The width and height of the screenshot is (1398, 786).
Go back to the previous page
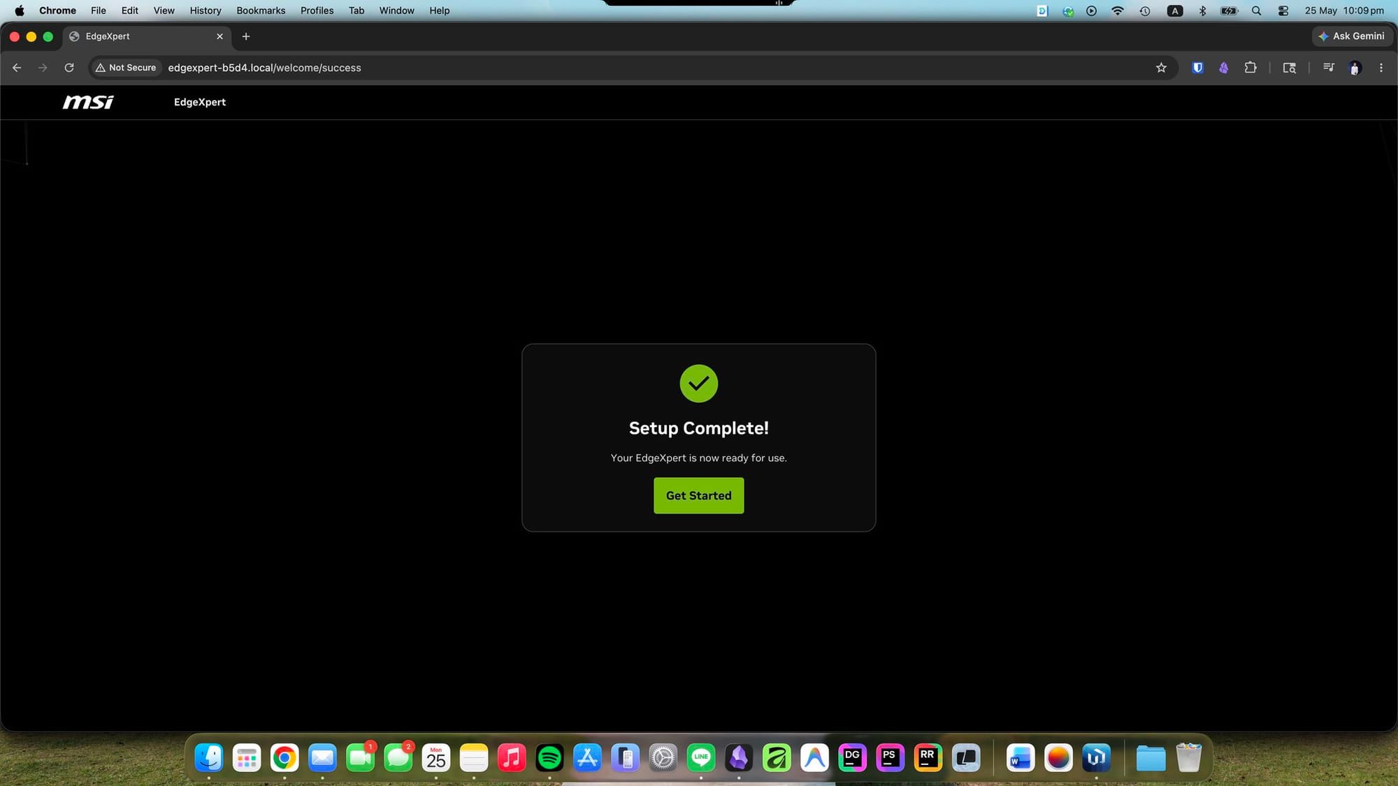(17, 68)
